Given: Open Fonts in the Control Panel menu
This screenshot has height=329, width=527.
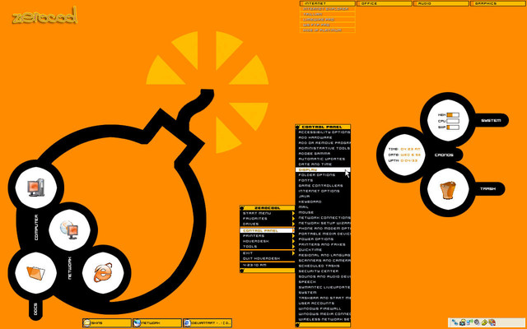Looking at the screenshot, I should 323,181.
